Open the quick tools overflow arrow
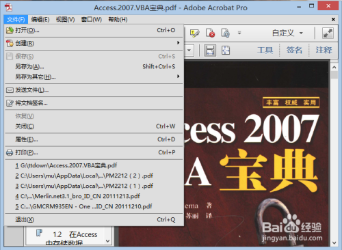 [x=239, y=33]
